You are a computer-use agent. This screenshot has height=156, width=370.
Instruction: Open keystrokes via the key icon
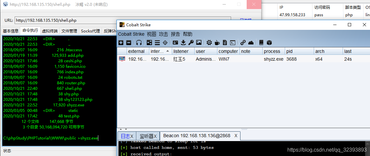click(191, 42)
